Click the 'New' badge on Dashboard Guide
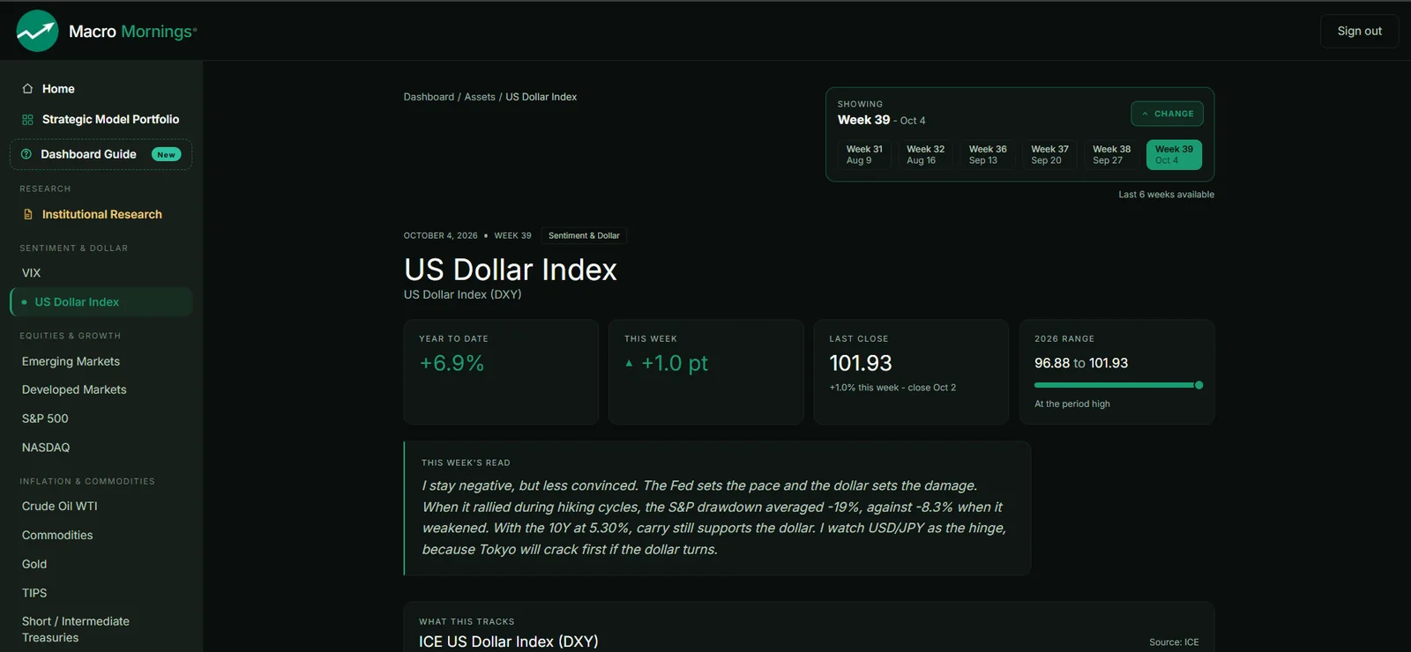The height and width of the screenshot is (652, 1411). (x=166, y=154)
